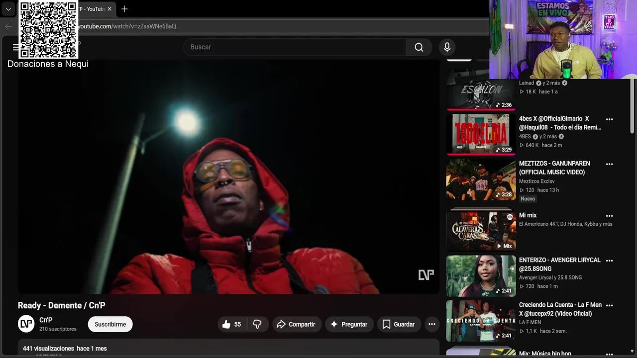The width and height of the screenshot is (637, 358).
Task: Click LA F MEN channel name
Action: click(530, 322)
